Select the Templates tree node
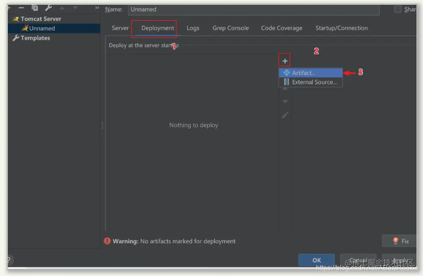The image size is (423, 276). click(x=35, y=38)
